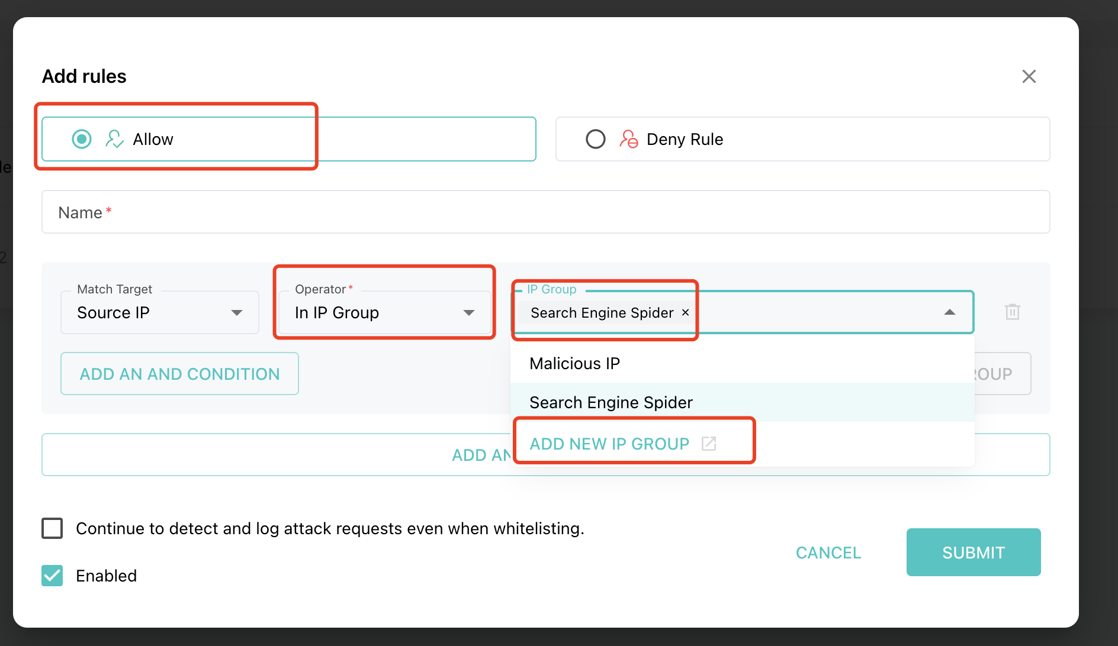Image resolution: width=1118 pixels, height=646 pixels.
Task: Toggle the Enabled checkbox
Action: (x=52, y=576)
